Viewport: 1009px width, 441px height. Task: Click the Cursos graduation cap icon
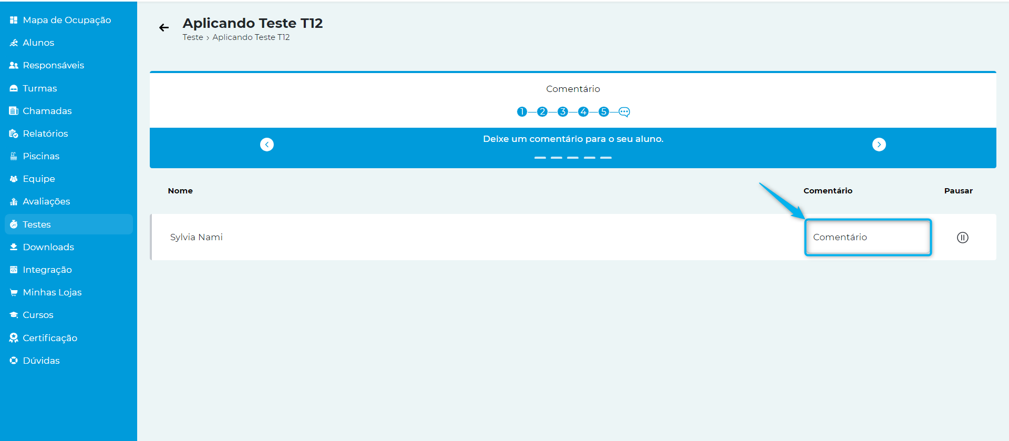click(14, 315)
